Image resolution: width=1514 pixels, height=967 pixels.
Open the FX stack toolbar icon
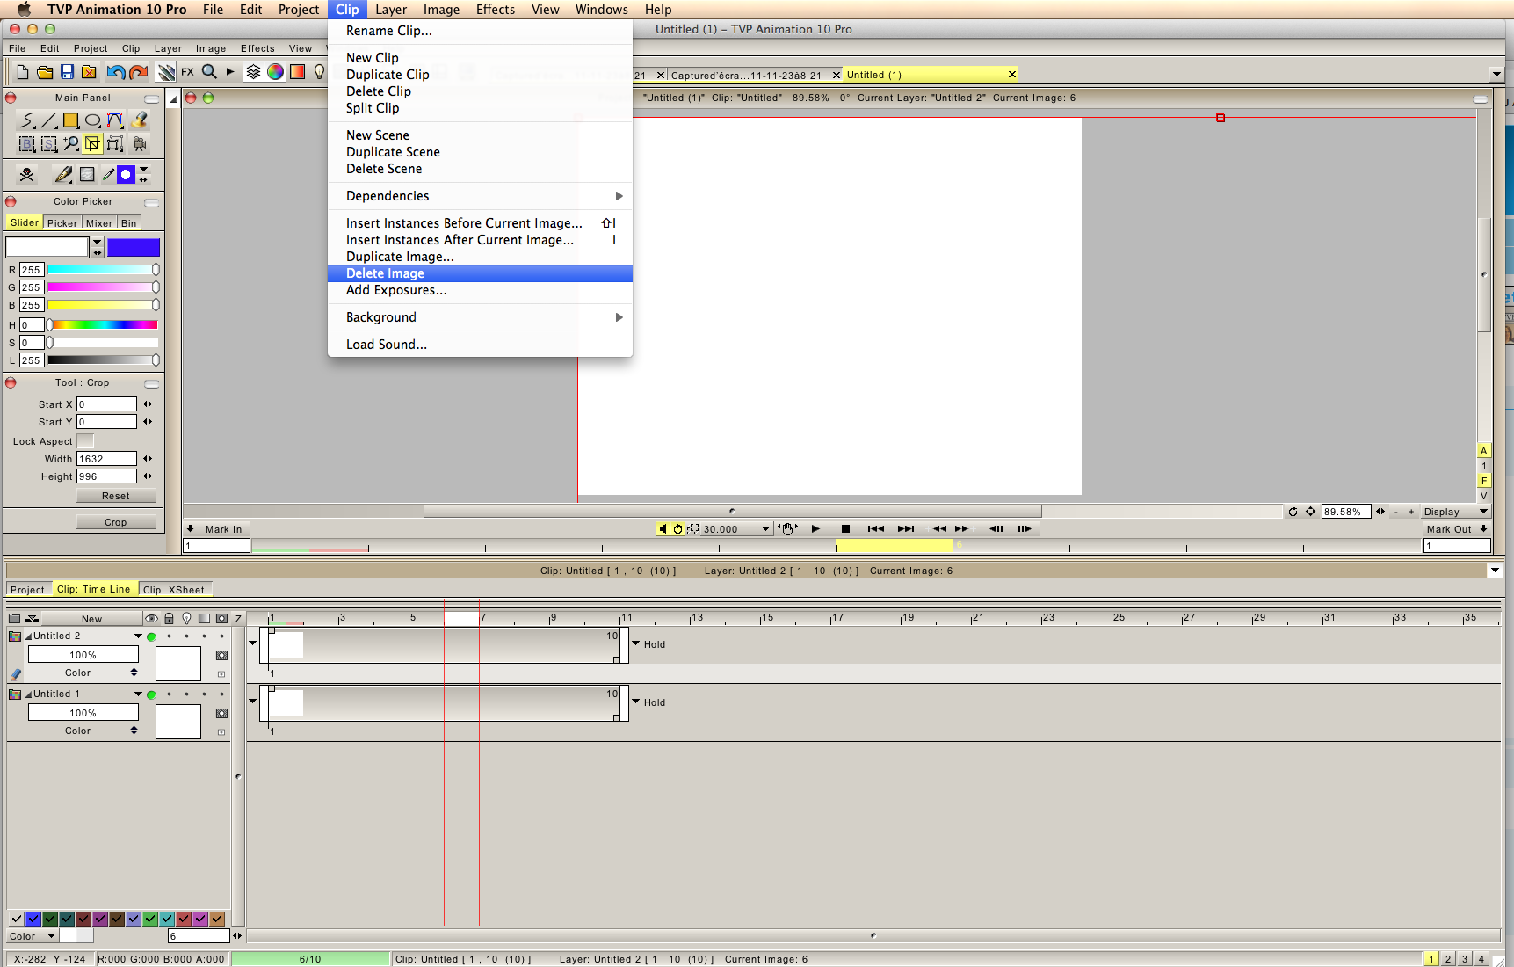coord(187,72)
